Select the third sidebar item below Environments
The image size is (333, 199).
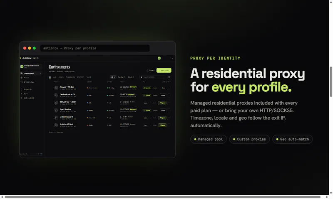coord(31,89)
